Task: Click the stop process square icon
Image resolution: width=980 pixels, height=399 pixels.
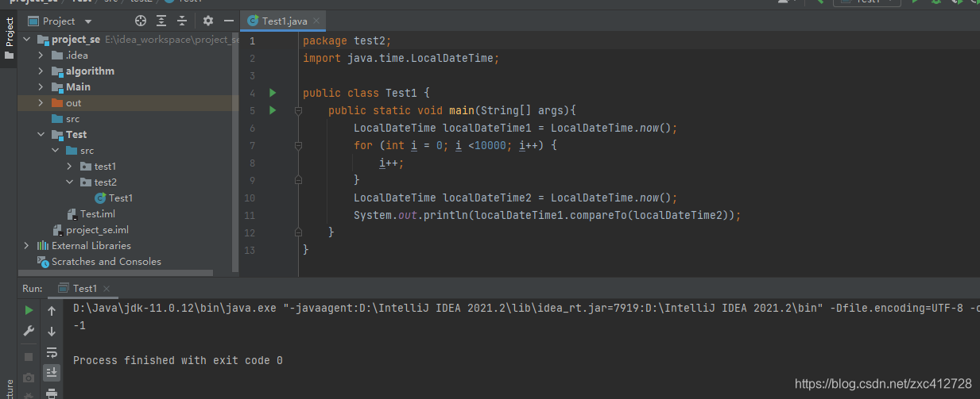Action: (29, 357)
